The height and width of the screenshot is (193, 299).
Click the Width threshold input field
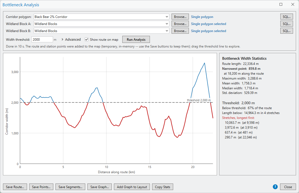click(x=42, y=40)
